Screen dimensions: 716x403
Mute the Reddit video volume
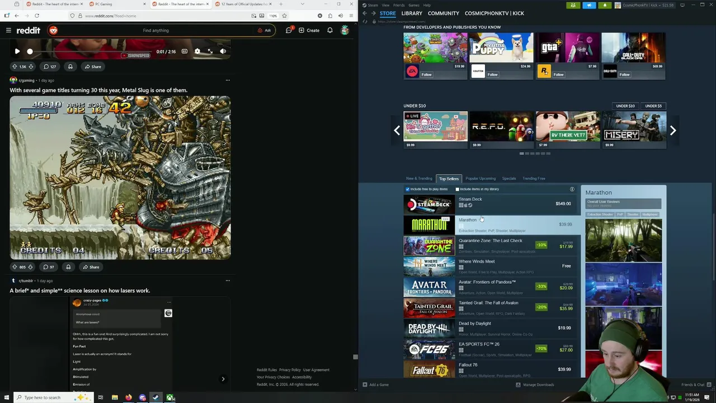point(223,51)
